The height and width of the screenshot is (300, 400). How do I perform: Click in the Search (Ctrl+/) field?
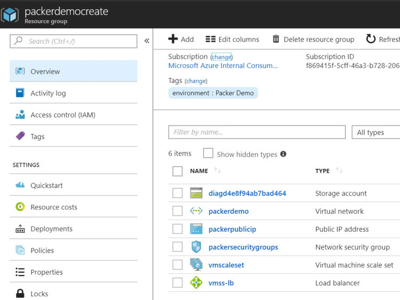pyautogui.click(x=74, y=41)
